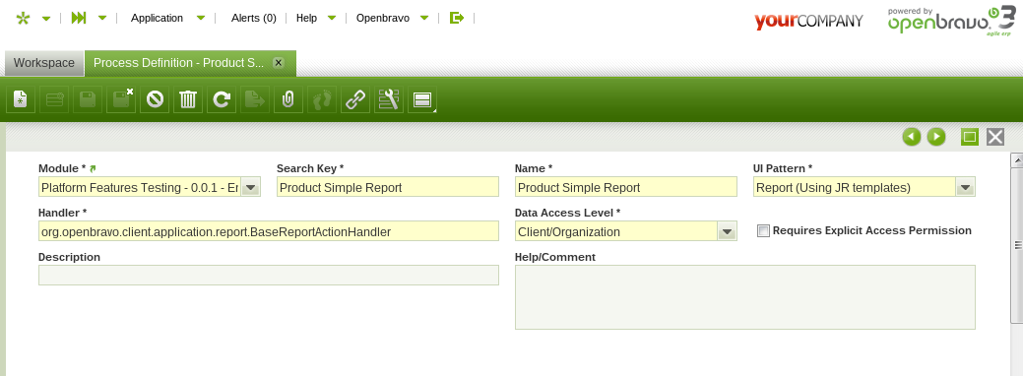Open customize form wrench toolbar icon
The image size is (1023, 376).
tap(389, 99)
